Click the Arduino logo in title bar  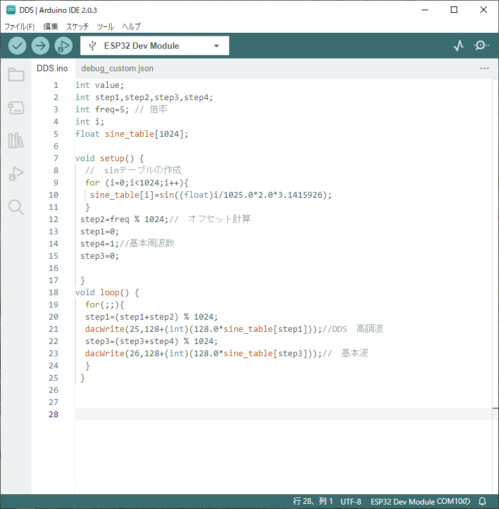pyautogui.click(x=11, y=10)
